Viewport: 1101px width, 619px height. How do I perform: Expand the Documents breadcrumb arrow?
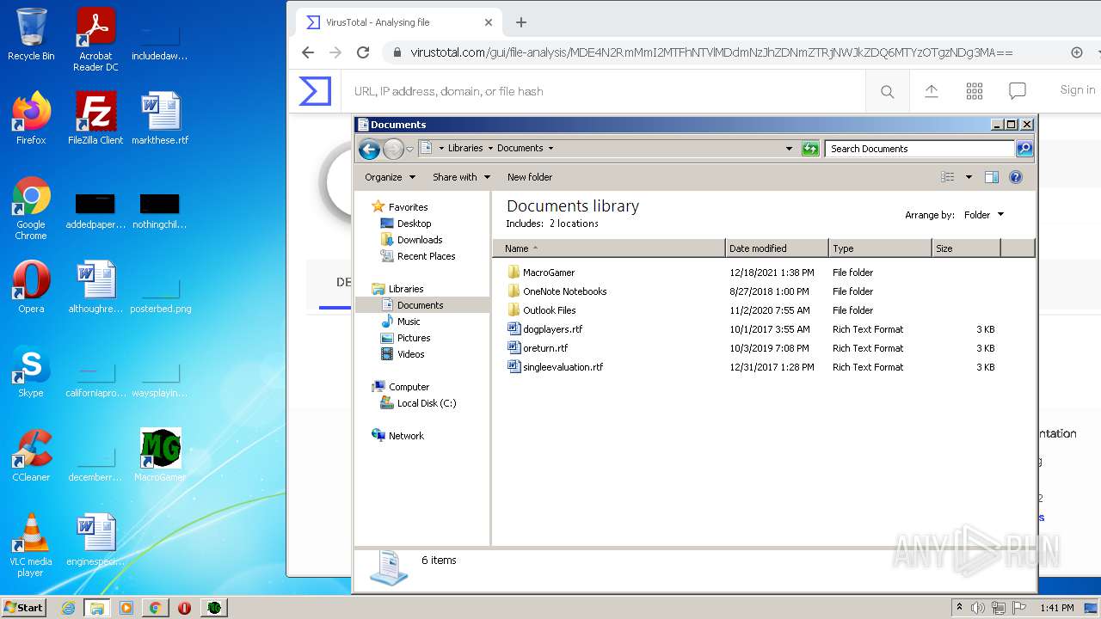550,149
